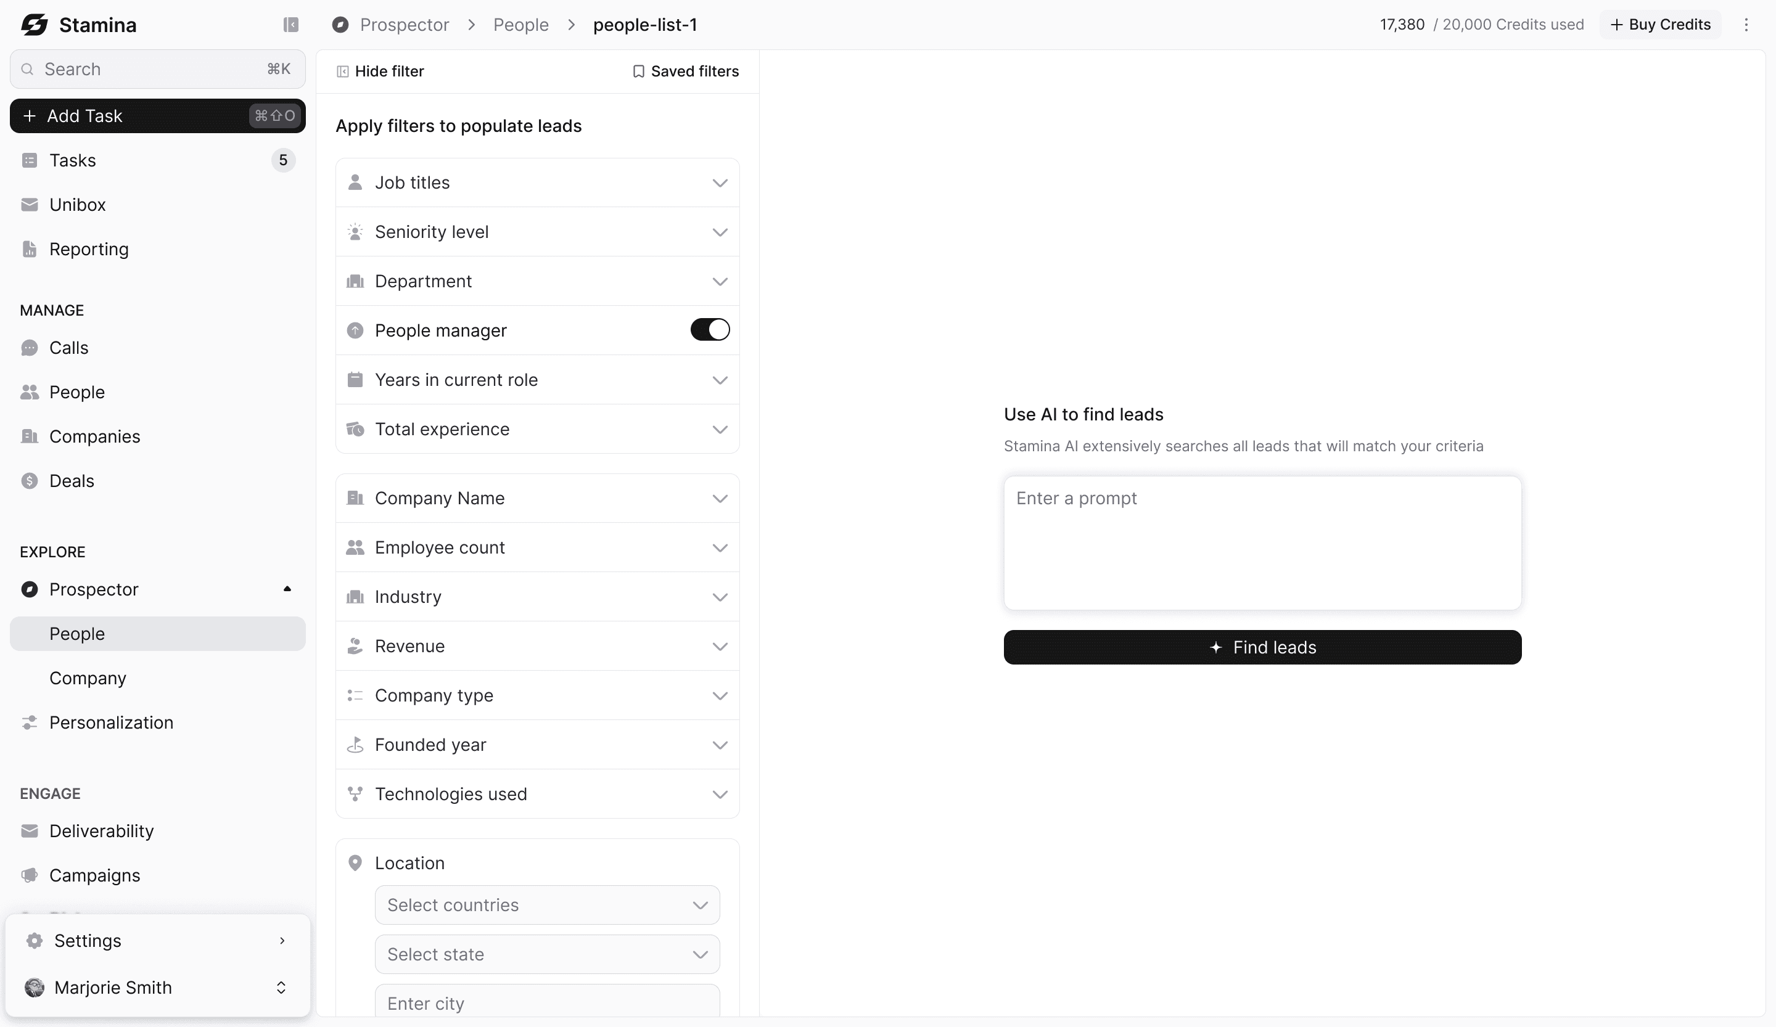Open the Select countries dropdown
The height and width of the screenshot is (1027, 1776).
point(547,905)
